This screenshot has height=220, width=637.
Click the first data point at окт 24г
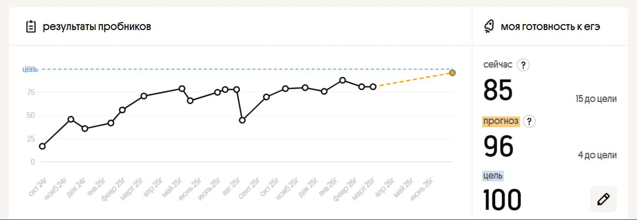tap(42, 146)
